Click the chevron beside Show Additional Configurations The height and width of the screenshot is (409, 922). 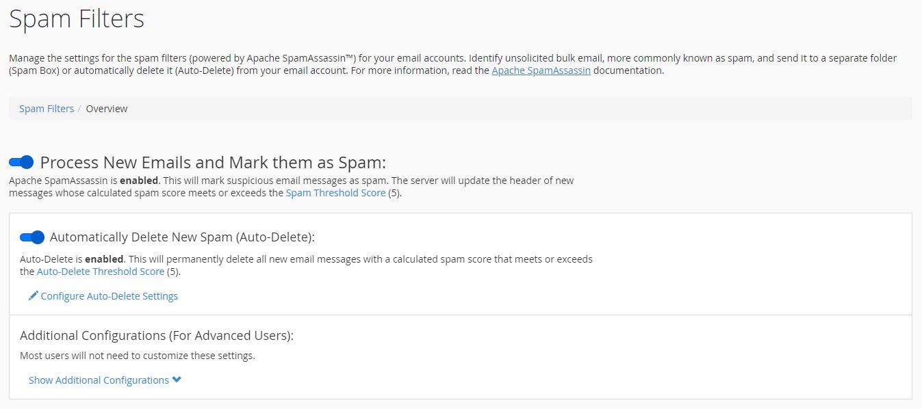177,380
